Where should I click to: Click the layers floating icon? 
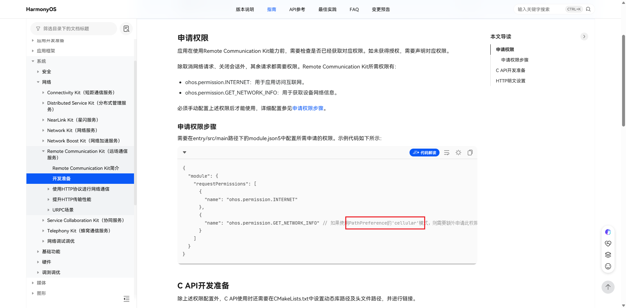[608, 255]
